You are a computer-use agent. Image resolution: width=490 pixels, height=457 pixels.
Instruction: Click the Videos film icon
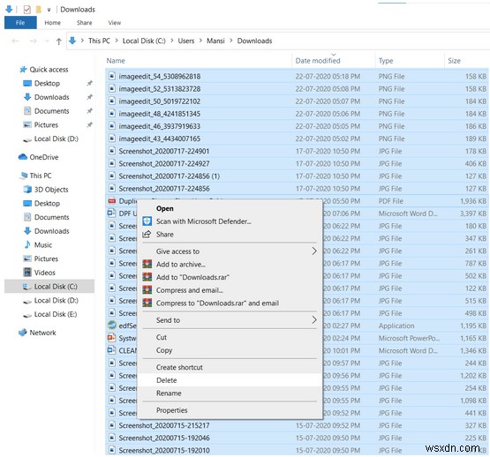point(27,272)
